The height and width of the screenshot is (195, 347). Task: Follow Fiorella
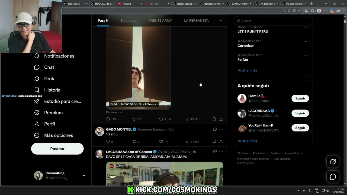[300, 98]
